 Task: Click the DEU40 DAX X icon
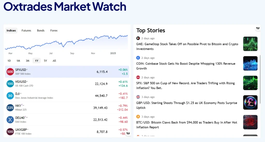[10, 119]
